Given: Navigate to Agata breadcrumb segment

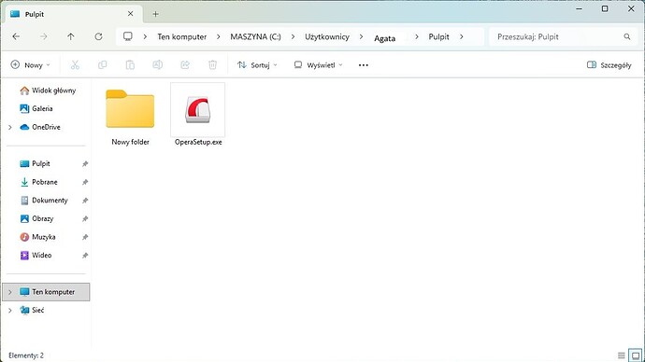Looking at the screenshot, I should coord(384,38).
